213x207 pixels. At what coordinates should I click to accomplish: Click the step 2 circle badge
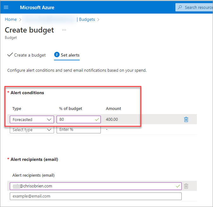[57, 55]
